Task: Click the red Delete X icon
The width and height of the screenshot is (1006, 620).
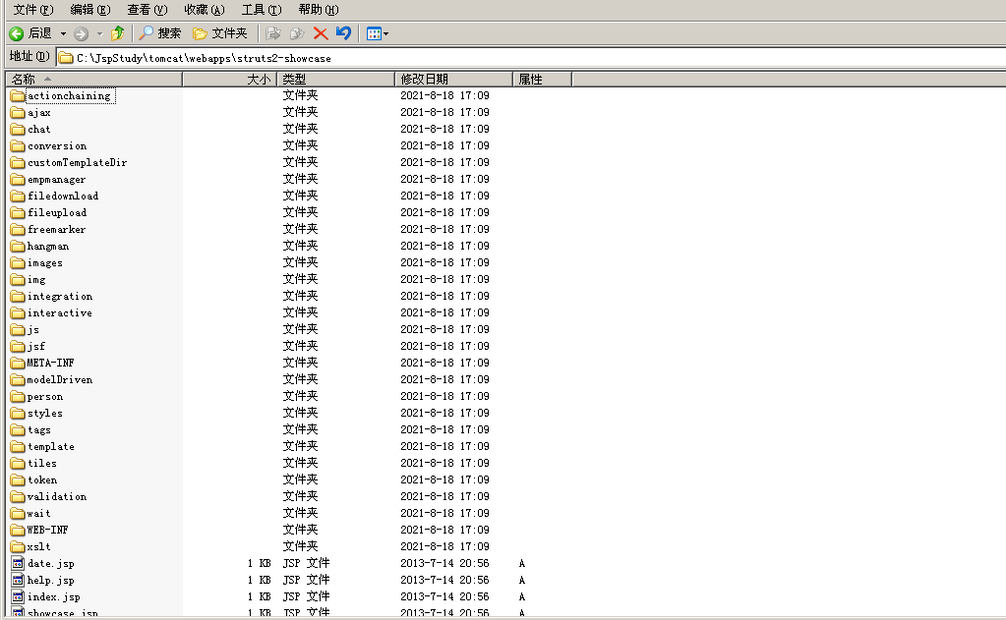Action: [321, 33]
